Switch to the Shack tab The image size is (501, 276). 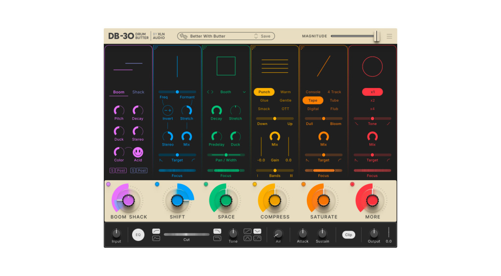click(x=138, y=92)
